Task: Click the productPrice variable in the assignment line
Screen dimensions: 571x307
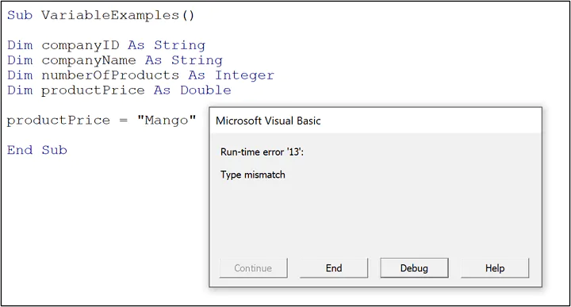Action: 58,121
